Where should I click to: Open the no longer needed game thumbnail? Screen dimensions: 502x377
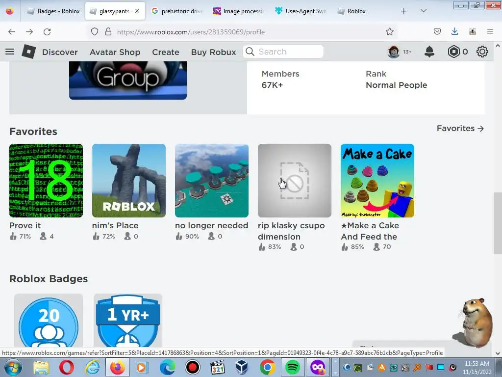pyautogui.click(x=212, y=181)
